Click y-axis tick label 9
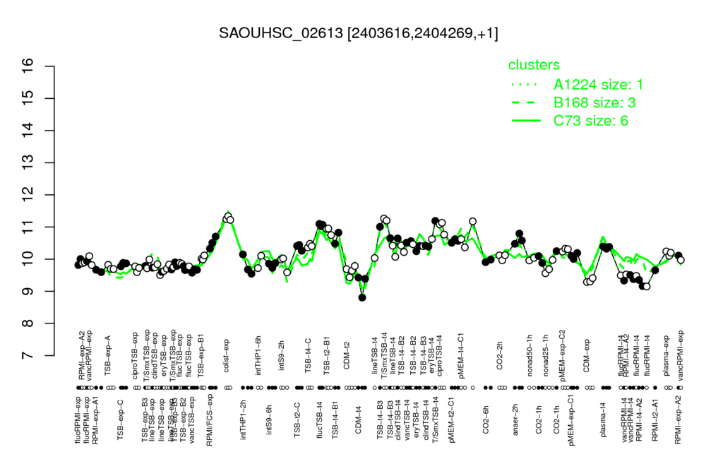Image resolution: width=723 pixels, height=452 pixels. (x=28, y=292)
